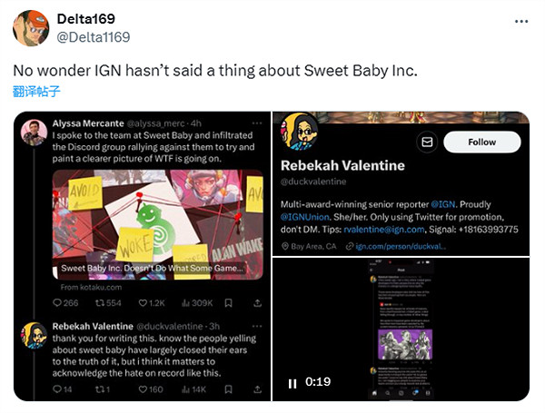Click the large Rebekah Valentine profile avatar
Viewport: 545px width, 413px height.
(x=303, y=133)
